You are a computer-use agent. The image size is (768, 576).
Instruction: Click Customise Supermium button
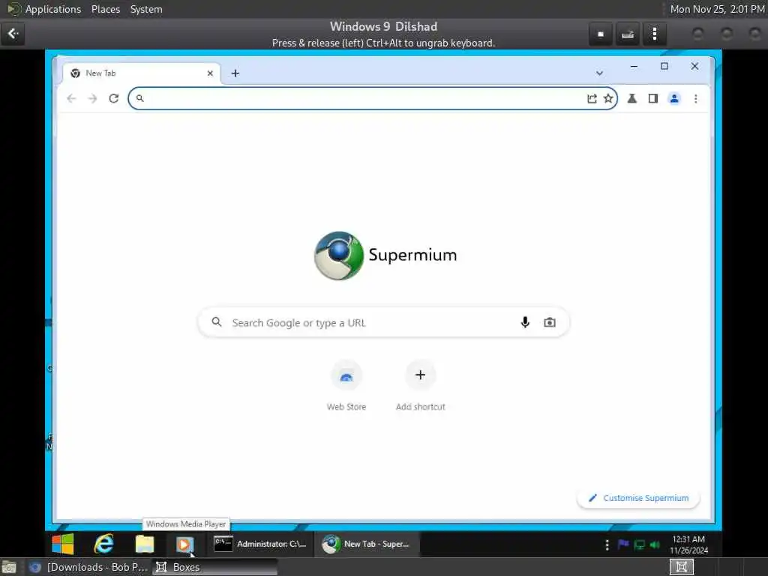coord(638,498)
